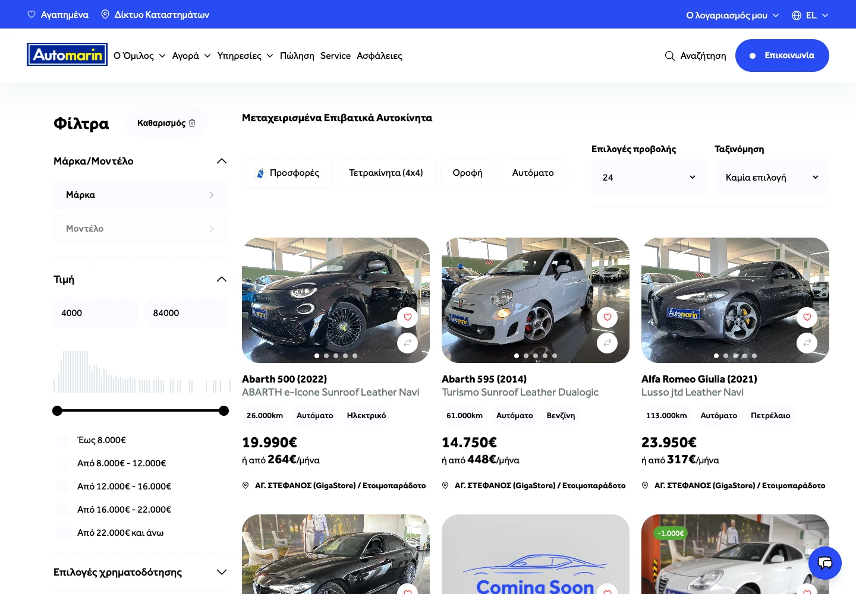Viewport: 856px width, 594px height.
Task: Open the Ο Όμιλος menu
Action: click(x=139, y=56)
